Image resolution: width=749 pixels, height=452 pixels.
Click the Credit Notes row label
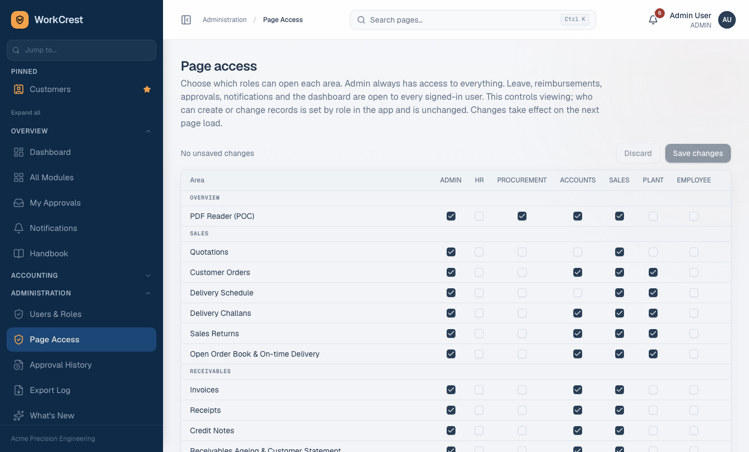pos(212,431)
